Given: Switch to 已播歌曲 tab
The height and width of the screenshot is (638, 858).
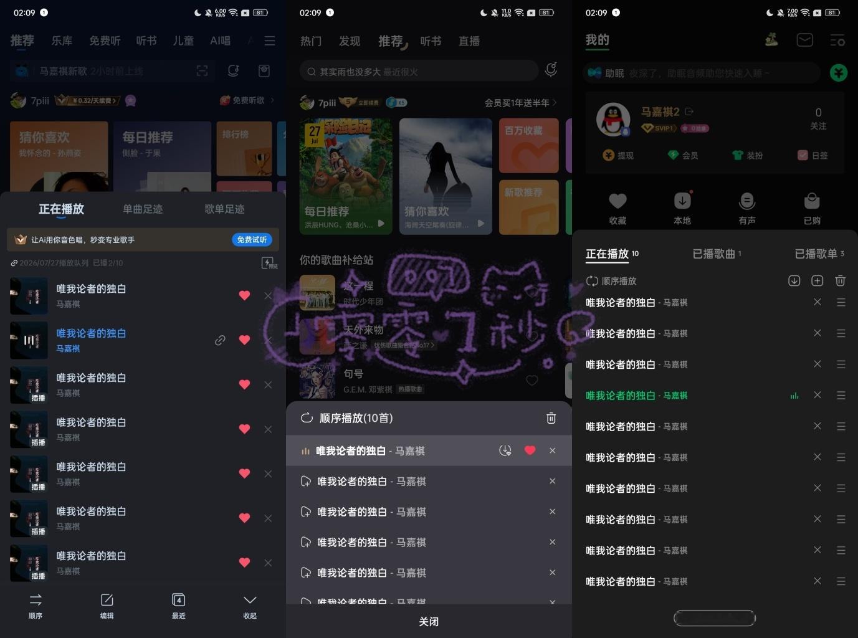Looking at the screenshot, I should 717,254.
